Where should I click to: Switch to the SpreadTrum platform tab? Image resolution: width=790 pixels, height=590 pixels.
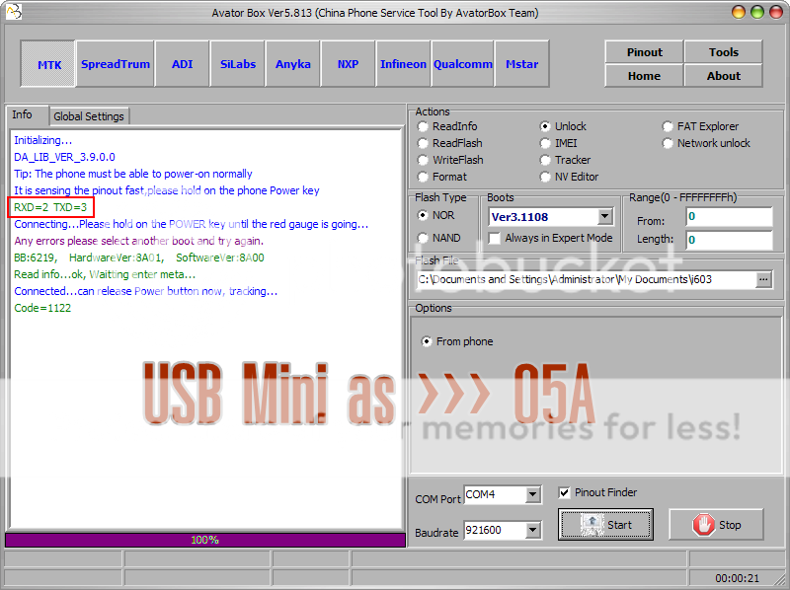coord(116,64)
